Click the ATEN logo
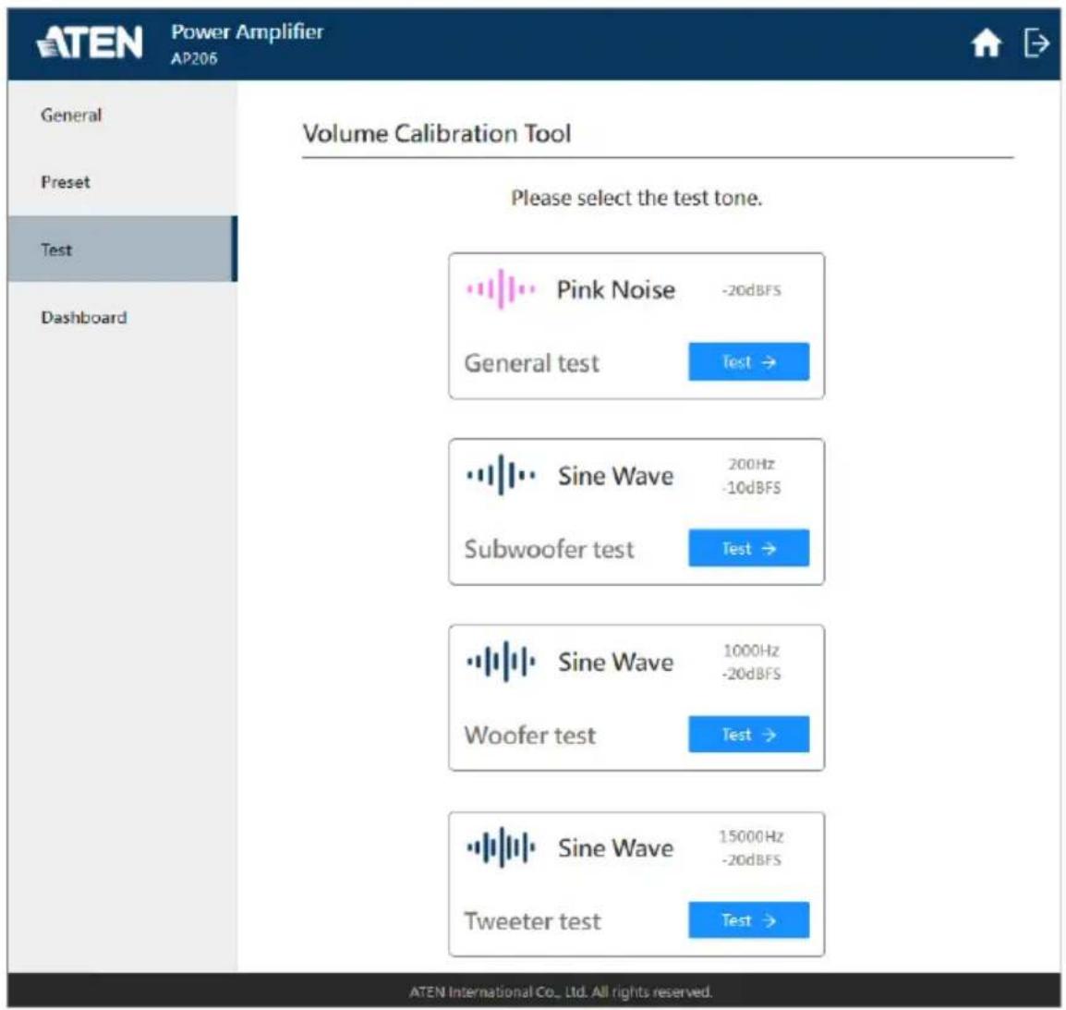1066x1010 pixels. [x=90, y=43]
